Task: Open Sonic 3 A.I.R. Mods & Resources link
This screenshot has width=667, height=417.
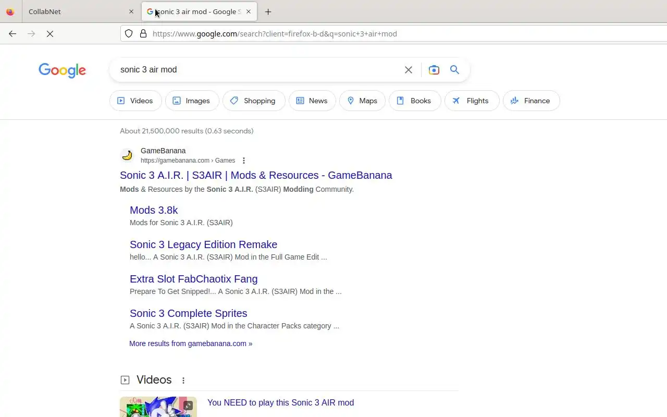Action: pyautogui.click(x=256, y=175)
